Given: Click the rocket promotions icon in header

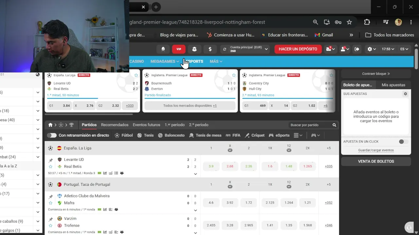Looking at the screenshot, I should click(x=163, y=49).
